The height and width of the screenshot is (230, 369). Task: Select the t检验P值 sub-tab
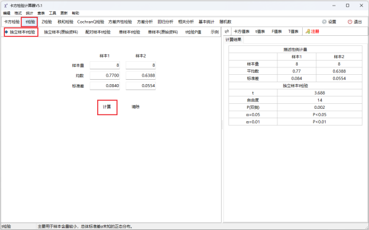coord(193,32)
